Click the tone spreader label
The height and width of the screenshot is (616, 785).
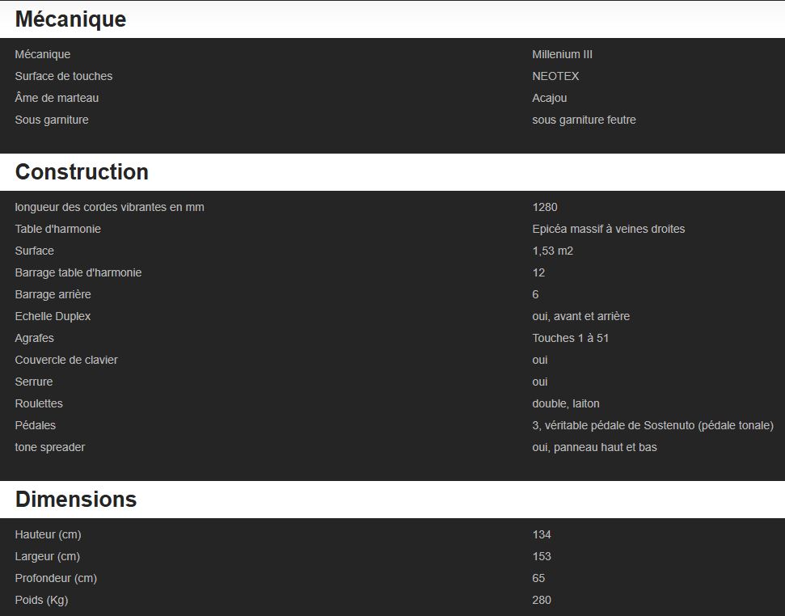49,447
